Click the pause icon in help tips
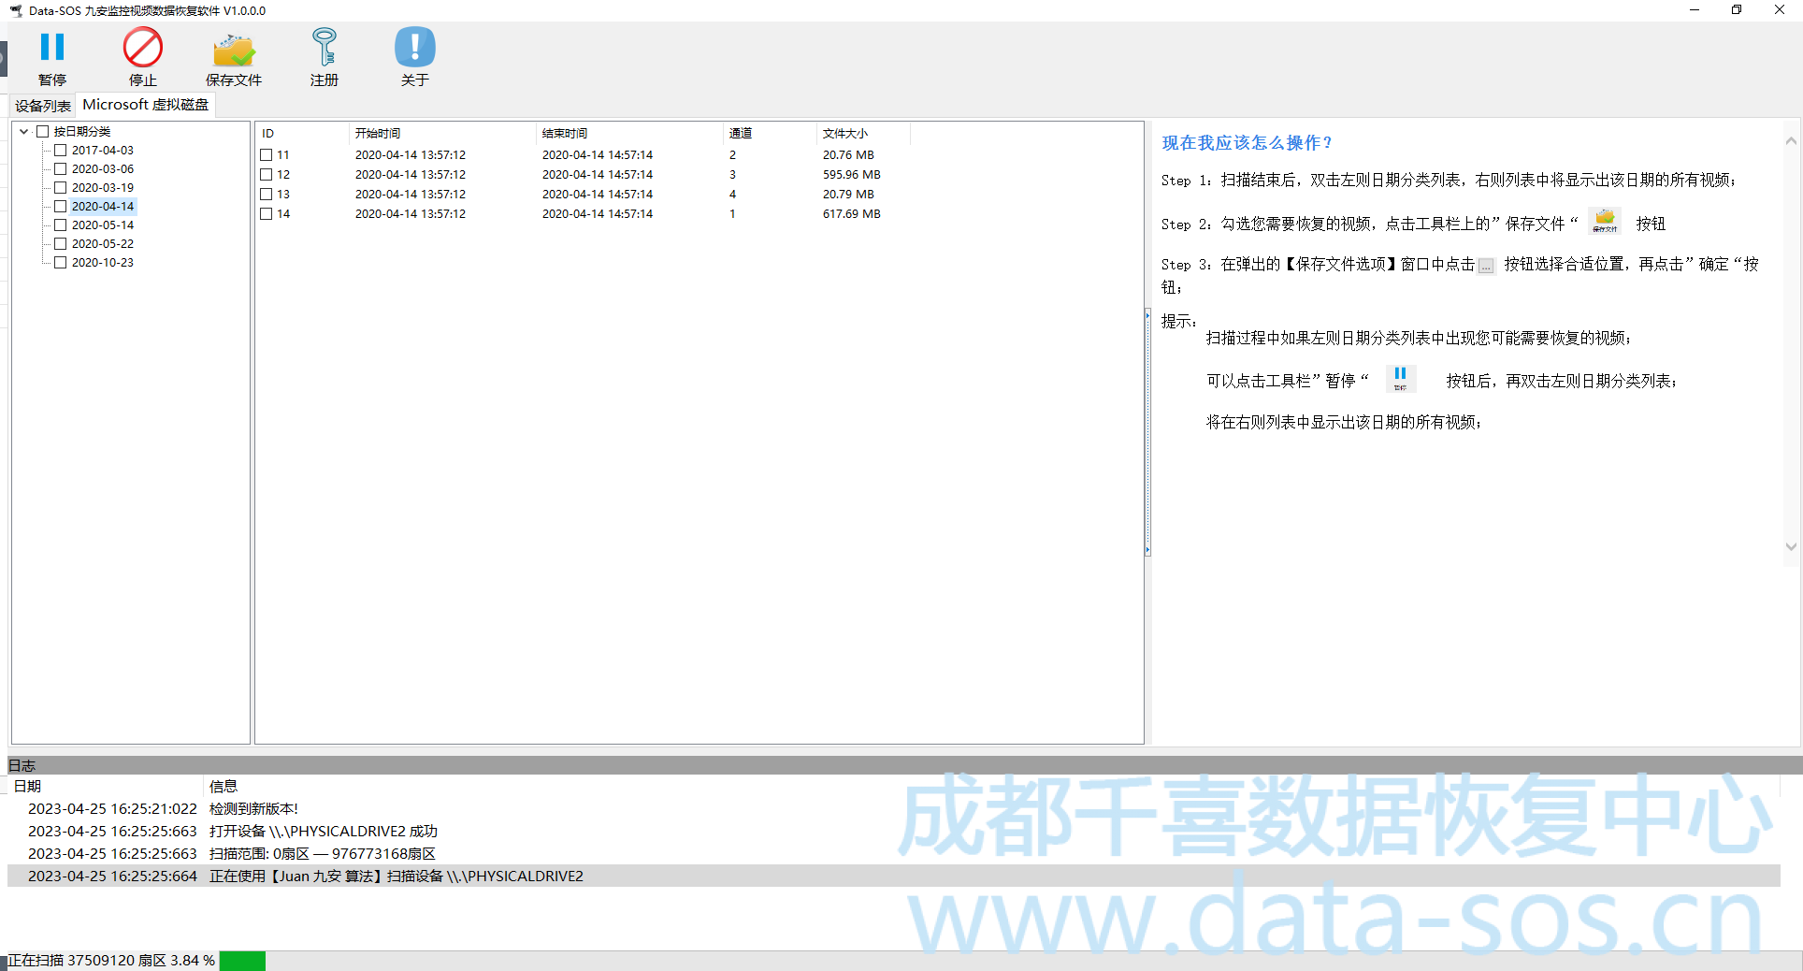This screenshot has height=971, width=1803. tap(1400, 378)
